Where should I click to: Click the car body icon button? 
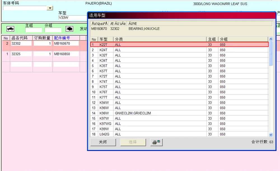pyautogui.click(x=10, y=29)
